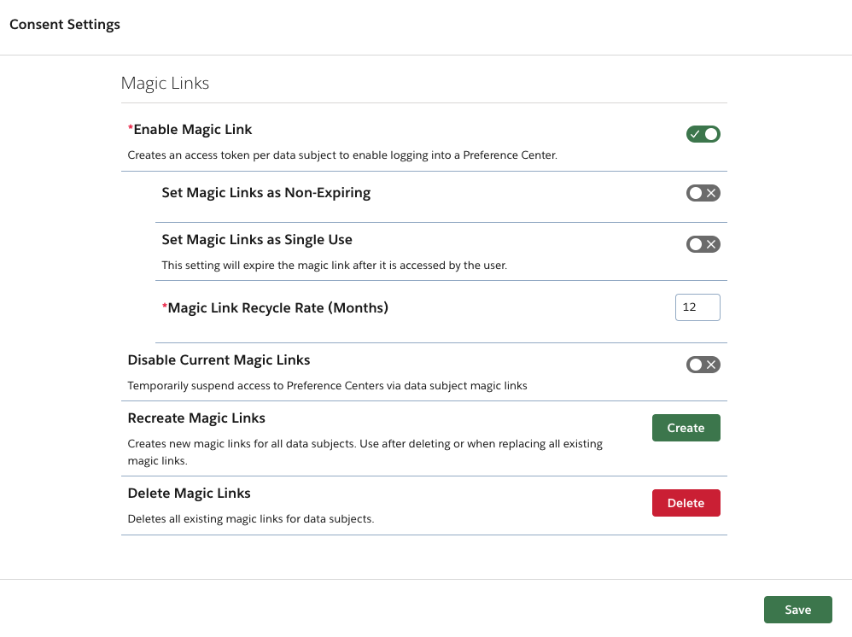Click the Non-Expiring setting row

coord(266,193)
